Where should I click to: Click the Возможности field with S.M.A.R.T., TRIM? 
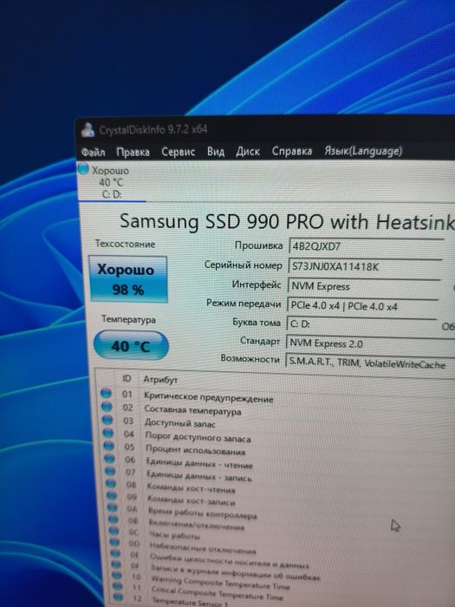pos(370,363)
